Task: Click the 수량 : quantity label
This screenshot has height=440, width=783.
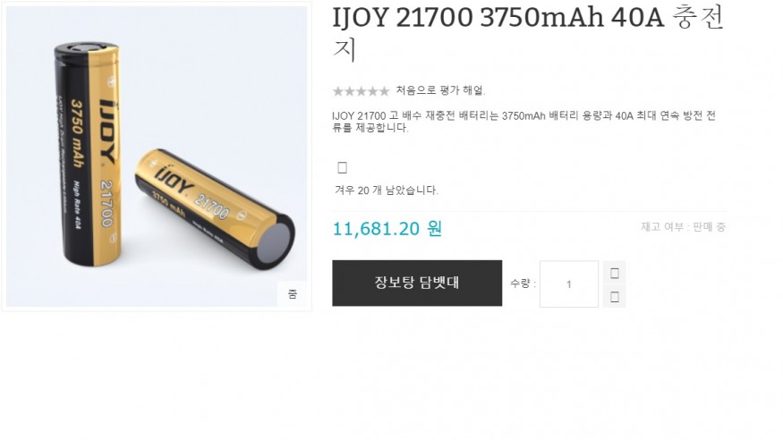Action: 523,283
